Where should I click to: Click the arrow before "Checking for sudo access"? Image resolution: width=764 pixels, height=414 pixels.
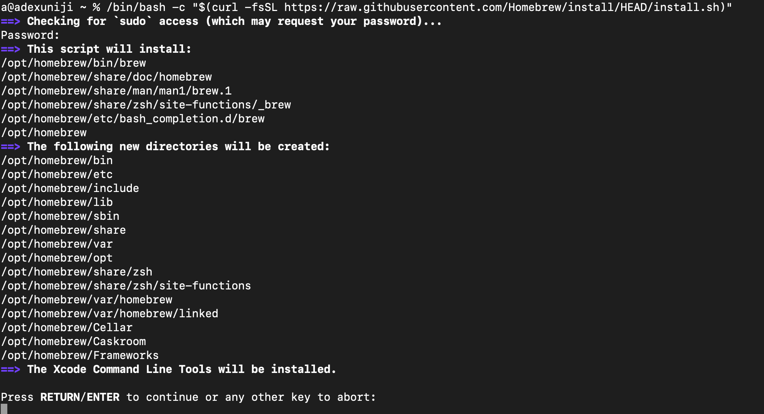(x=10, y=21)
